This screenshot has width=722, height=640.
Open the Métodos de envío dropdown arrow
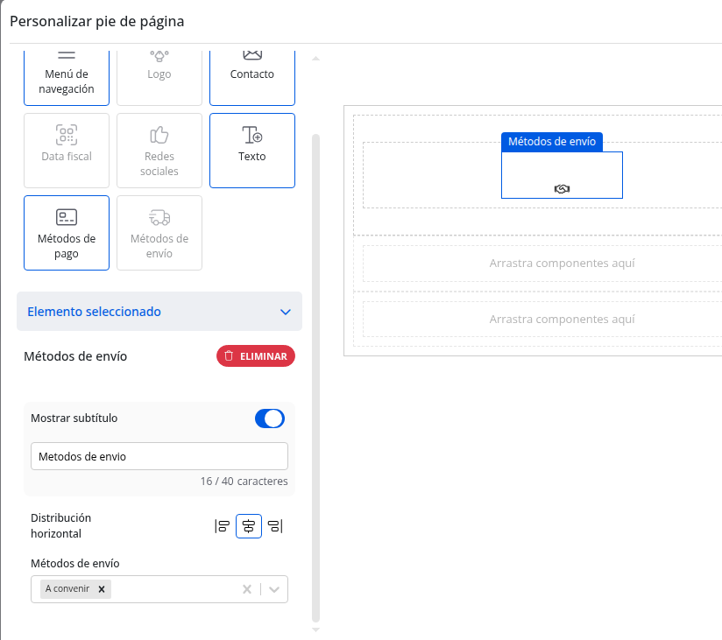pyautogui.click(x=274, y=589)
